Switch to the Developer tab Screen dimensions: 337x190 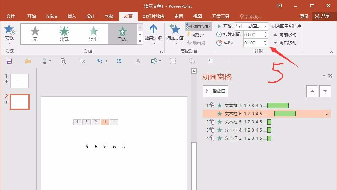221,16
